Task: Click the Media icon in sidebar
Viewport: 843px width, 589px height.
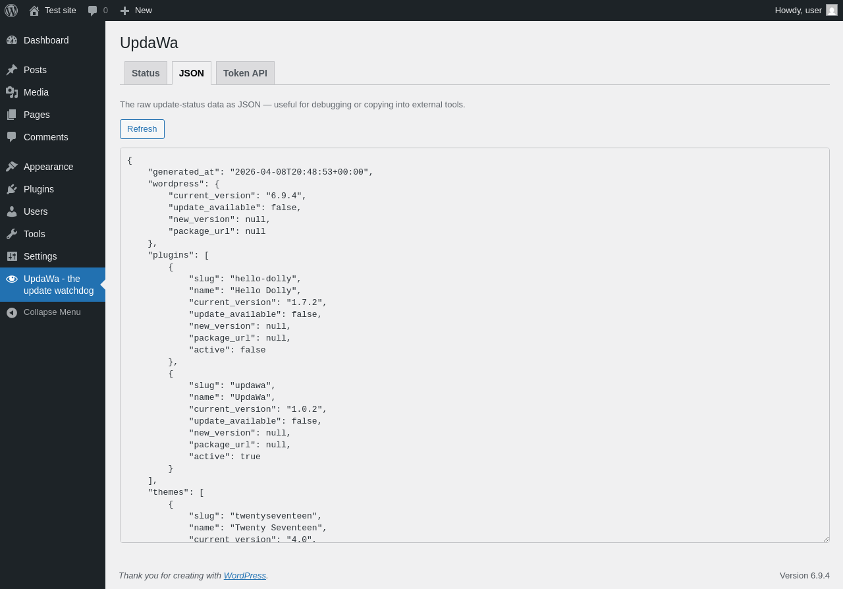Action: tap(12, 92)
